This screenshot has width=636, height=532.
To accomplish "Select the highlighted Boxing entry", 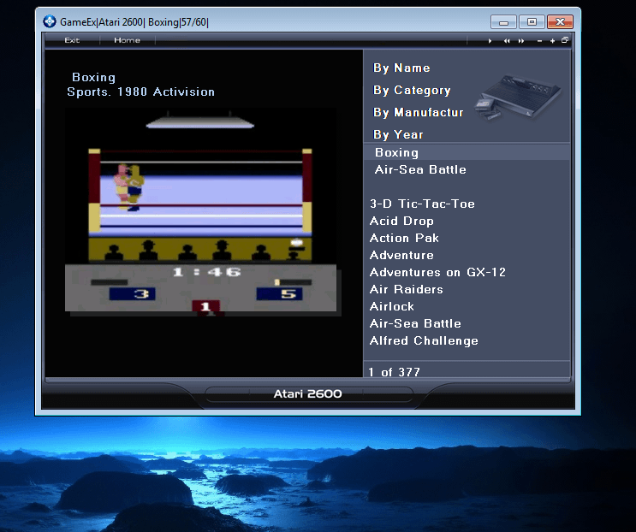I will click(x=396, y=152).
